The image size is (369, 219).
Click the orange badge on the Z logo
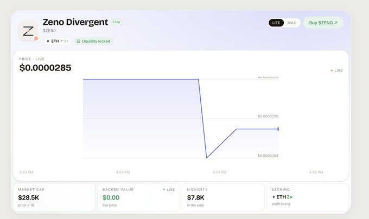coord(36,38)
